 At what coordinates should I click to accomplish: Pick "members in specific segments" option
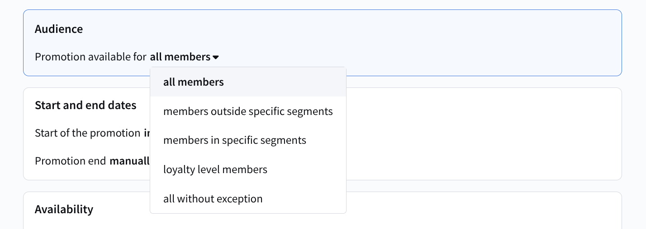point(234,140)
